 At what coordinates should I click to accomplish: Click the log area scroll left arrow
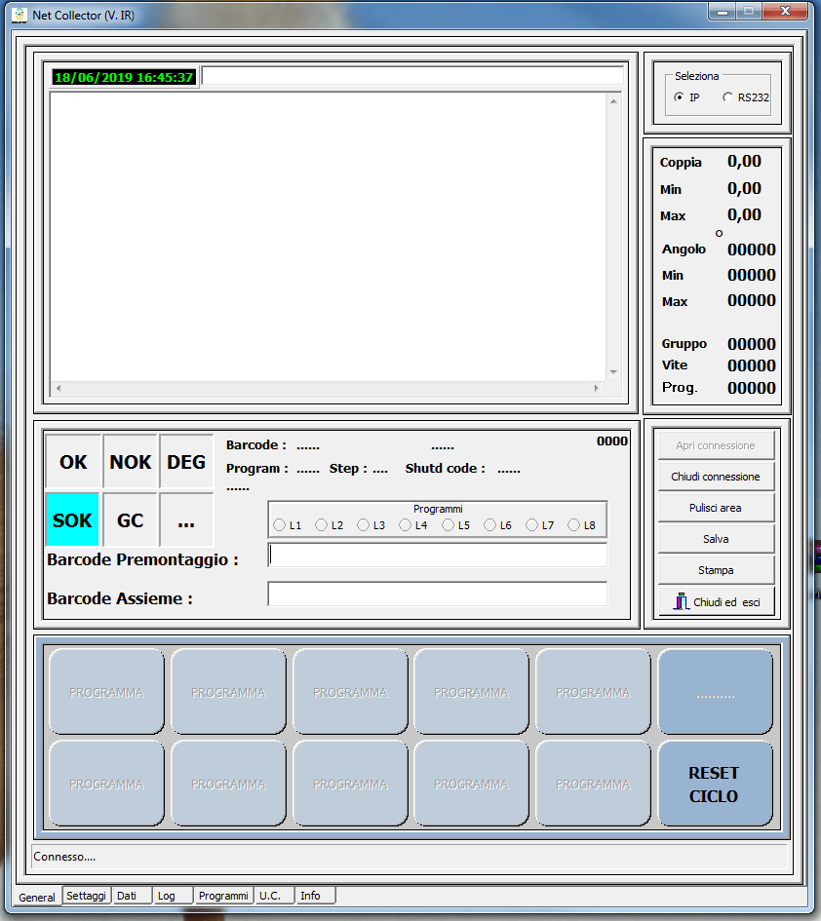[59, 388]
